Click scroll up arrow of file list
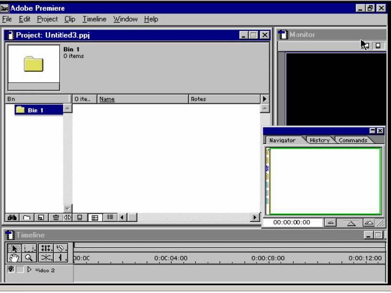Screen dimensions: 391x293 pos(264,108)
